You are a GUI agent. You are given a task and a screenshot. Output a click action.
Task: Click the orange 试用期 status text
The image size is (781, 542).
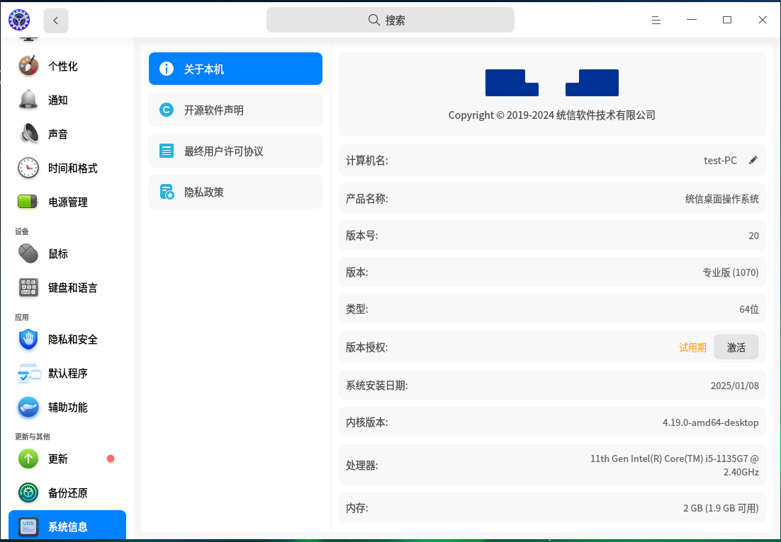point(693,347)
